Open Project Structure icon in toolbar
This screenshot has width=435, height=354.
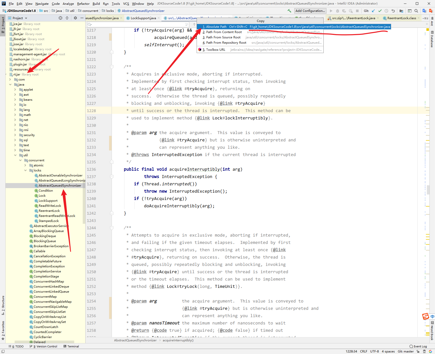pyautogui.click(x=401, y=11)
